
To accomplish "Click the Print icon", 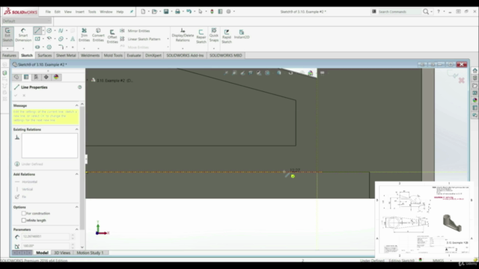I will 177,12.
